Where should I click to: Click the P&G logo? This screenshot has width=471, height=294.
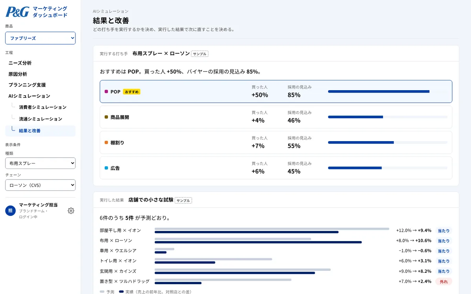(17, 12)
